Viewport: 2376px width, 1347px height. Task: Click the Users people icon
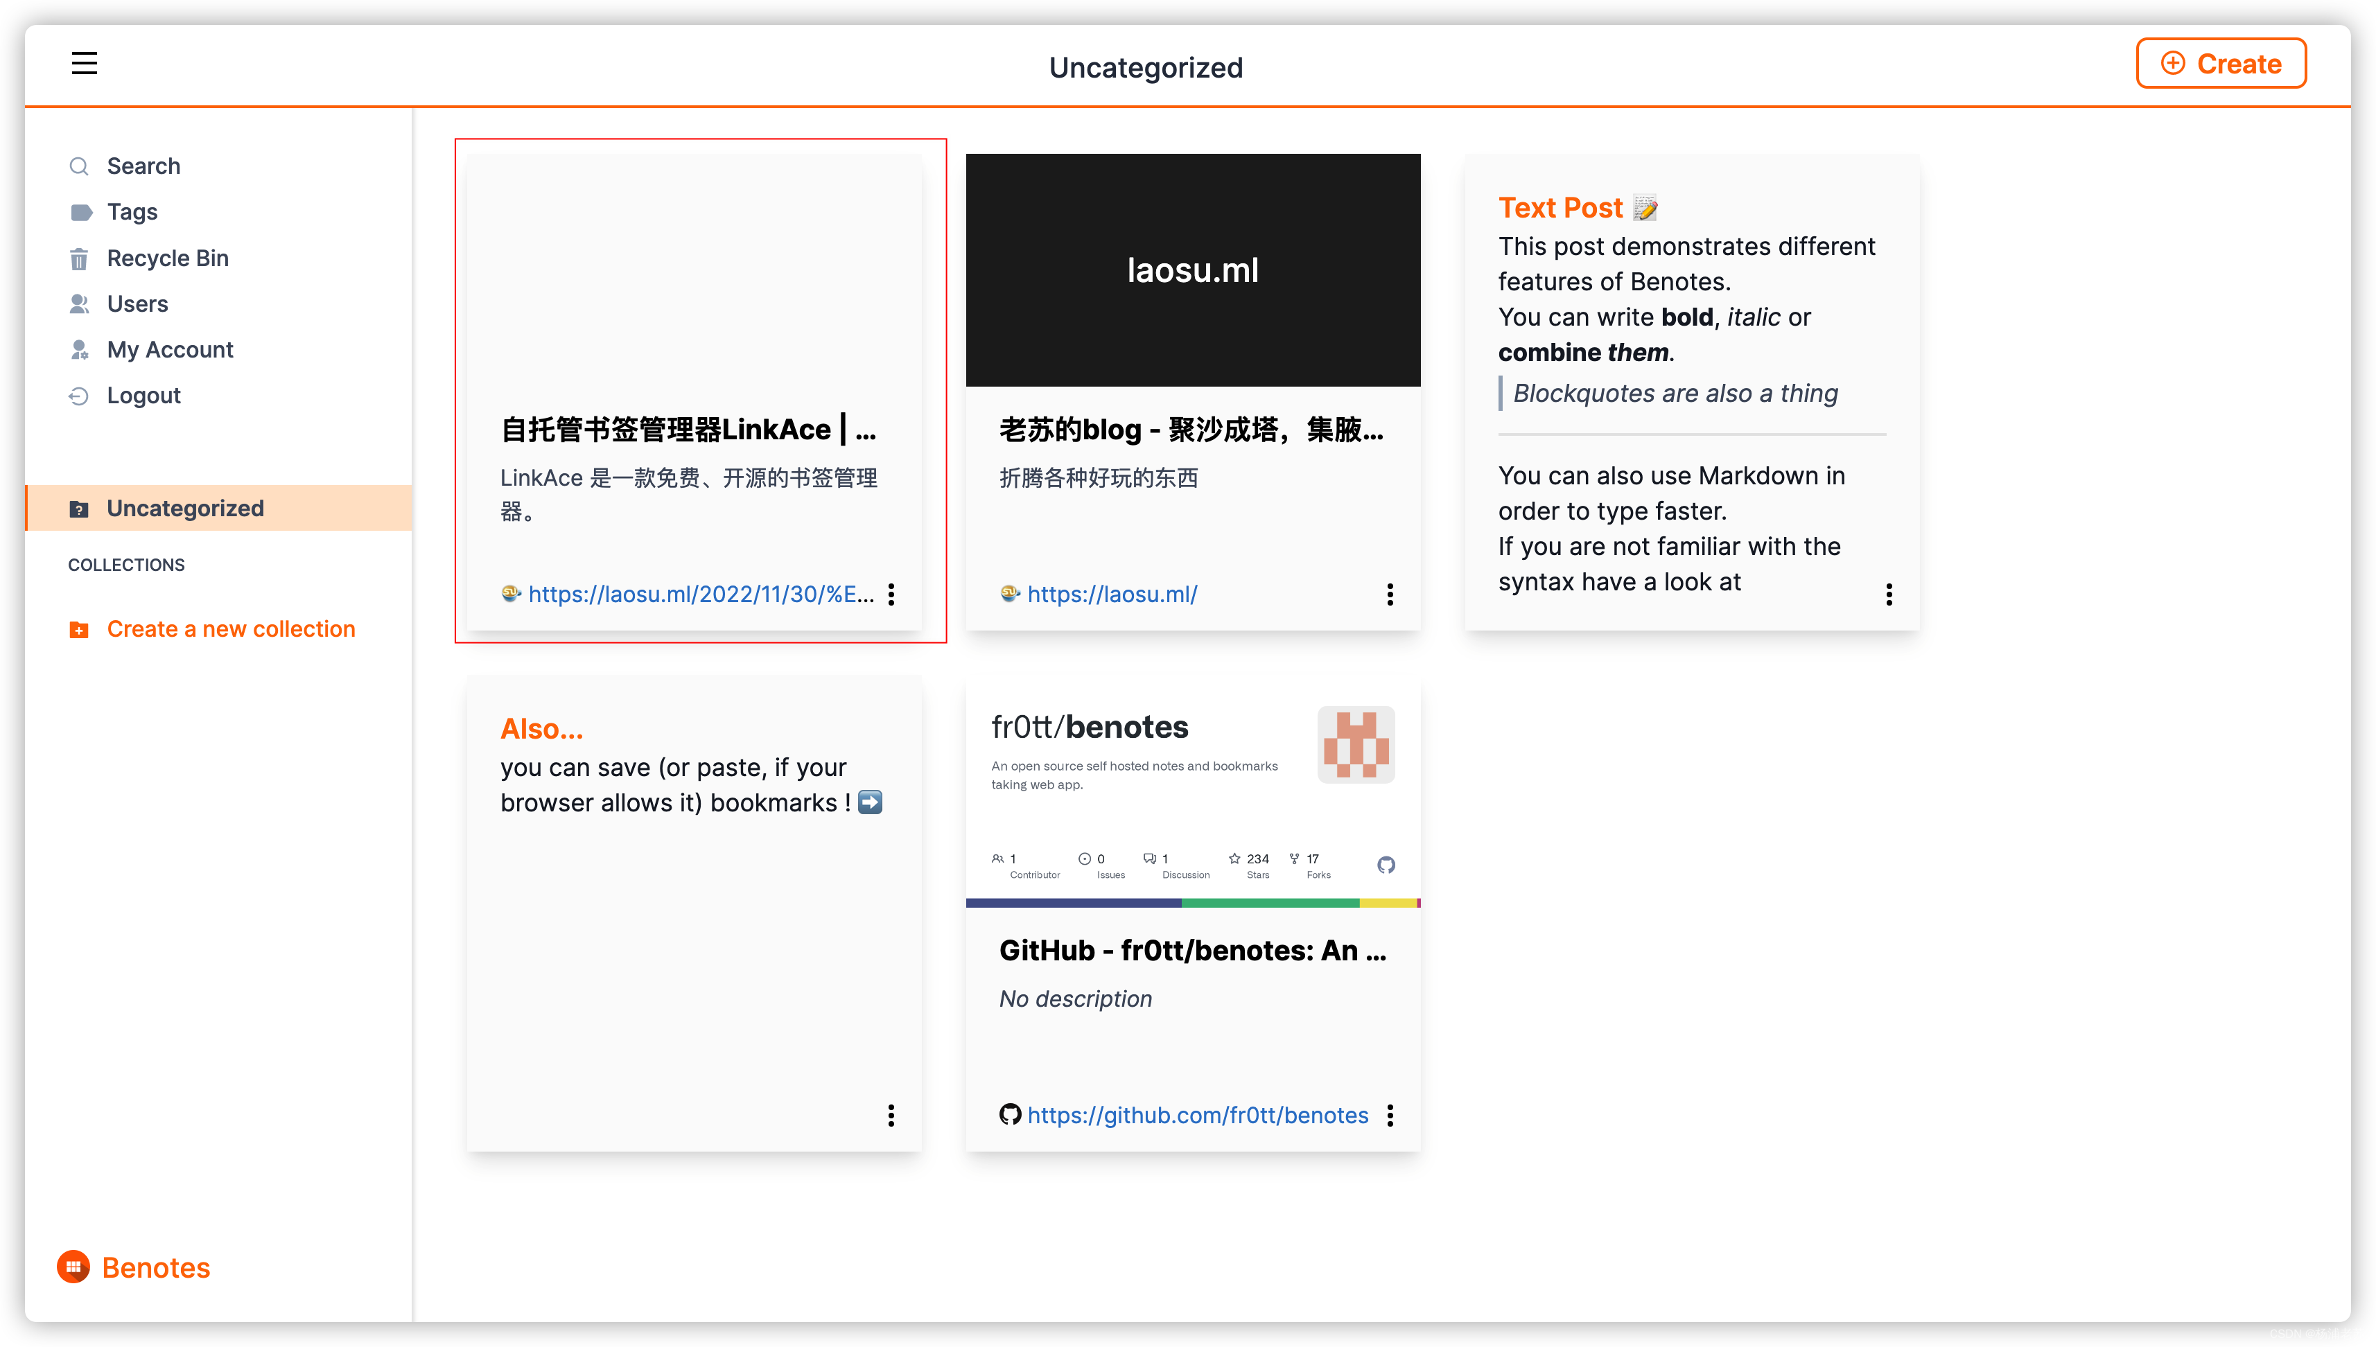tap(78, 303)
